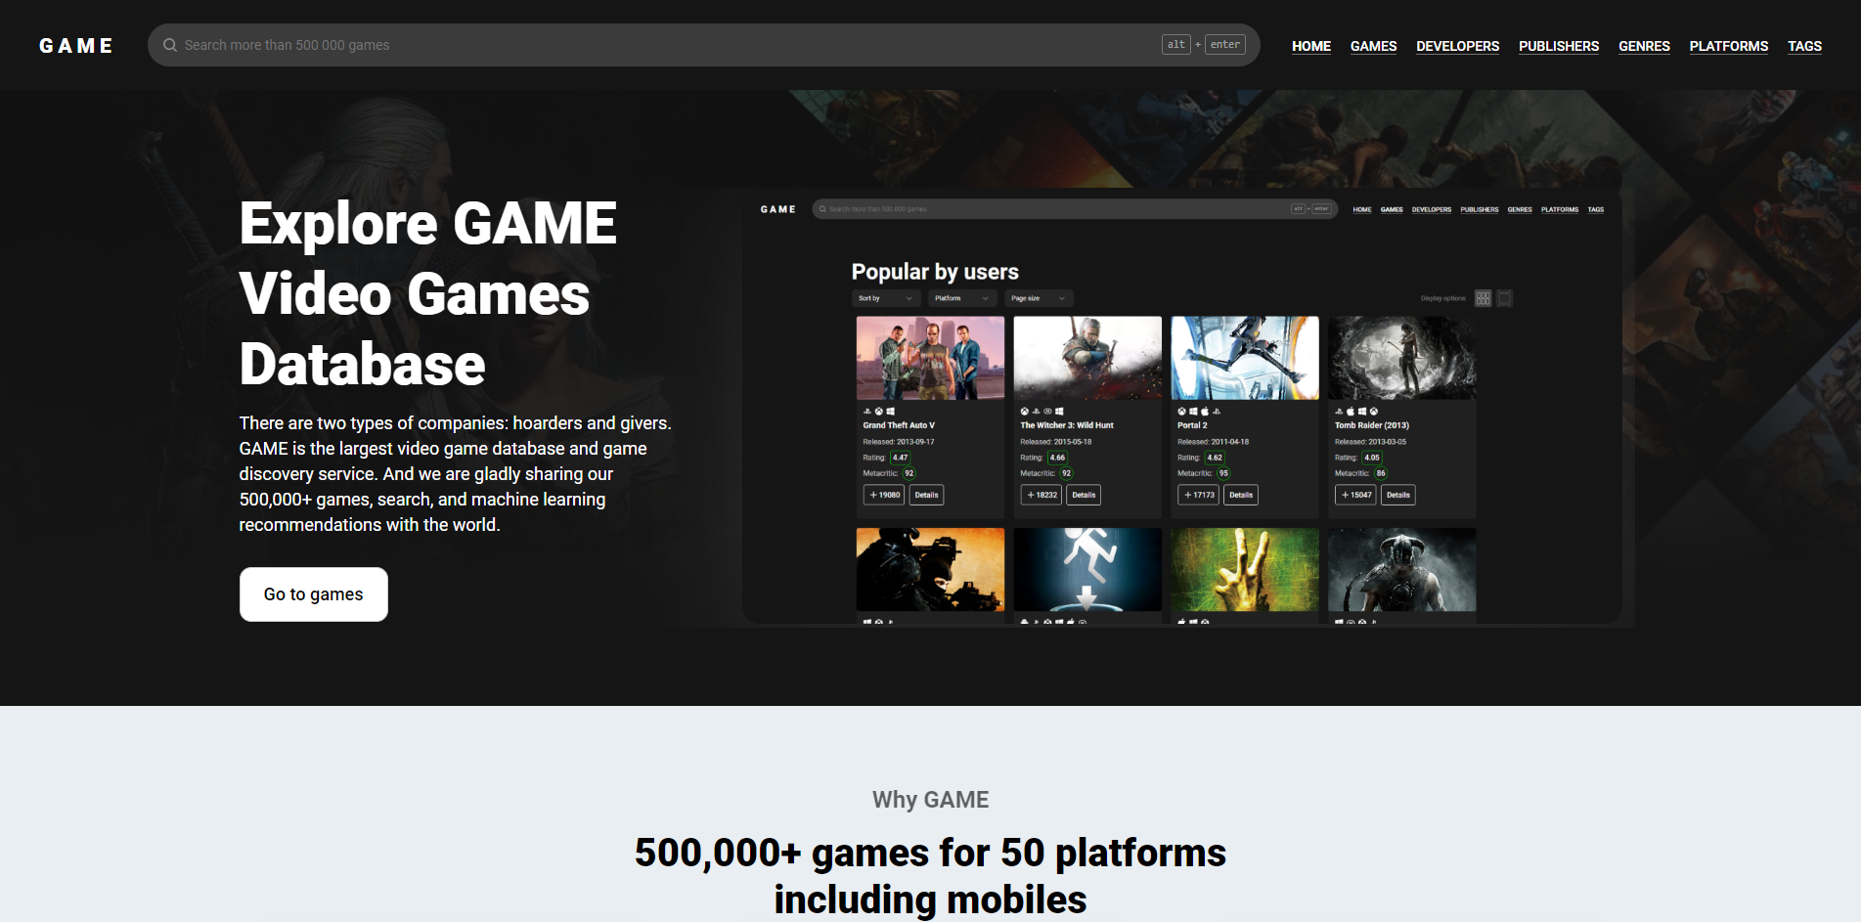Click The Witcher 3 cover image

(x=1087, y=358)
